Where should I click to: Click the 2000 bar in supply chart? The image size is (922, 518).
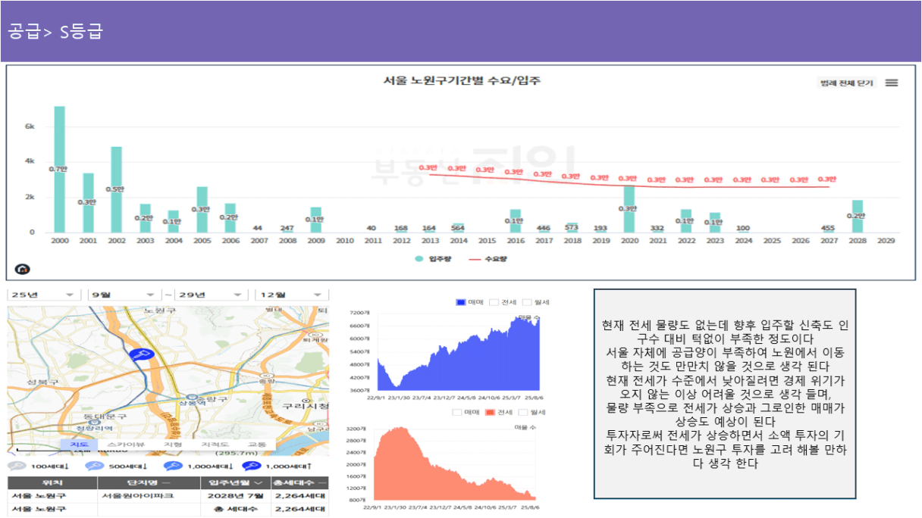click(x=60, y=169)
